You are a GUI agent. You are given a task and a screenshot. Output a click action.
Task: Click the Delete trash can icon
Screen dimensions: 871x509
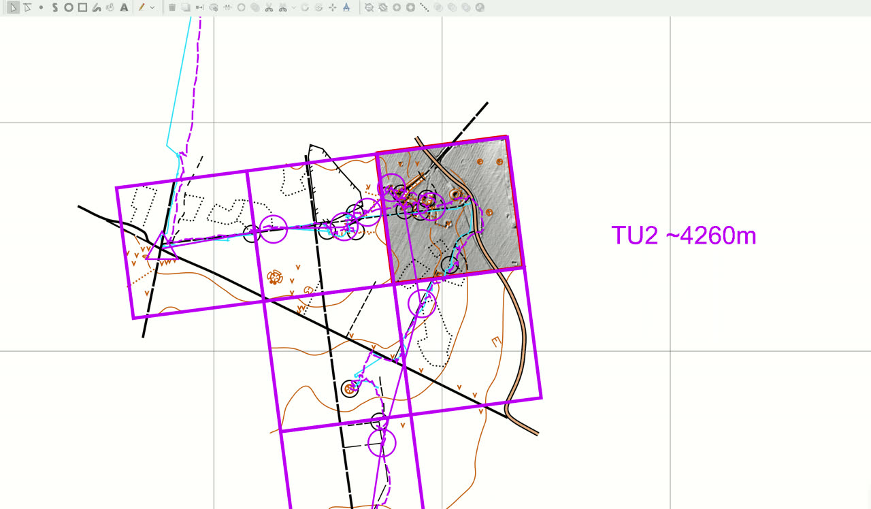172,7
